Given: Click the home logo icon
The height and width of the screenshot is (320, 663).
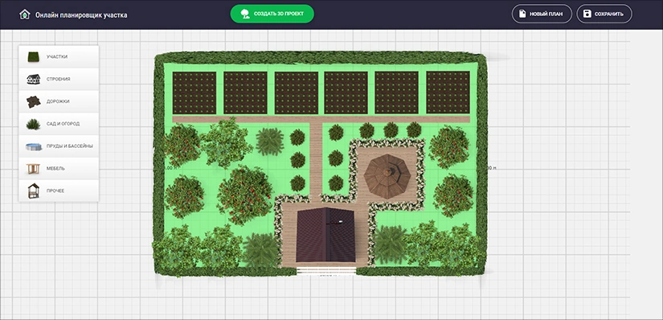Looking at the screenshot, I should pyautogui.click(x=25, y=14).
